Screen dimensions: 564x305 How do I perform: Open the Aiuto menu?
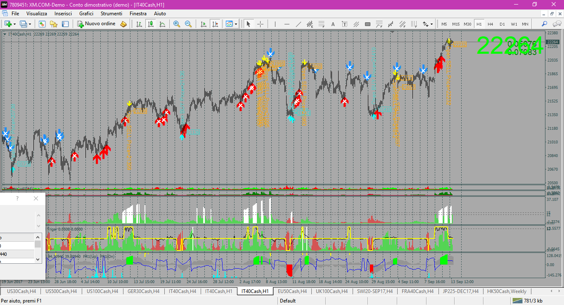(x=160, y=14)
